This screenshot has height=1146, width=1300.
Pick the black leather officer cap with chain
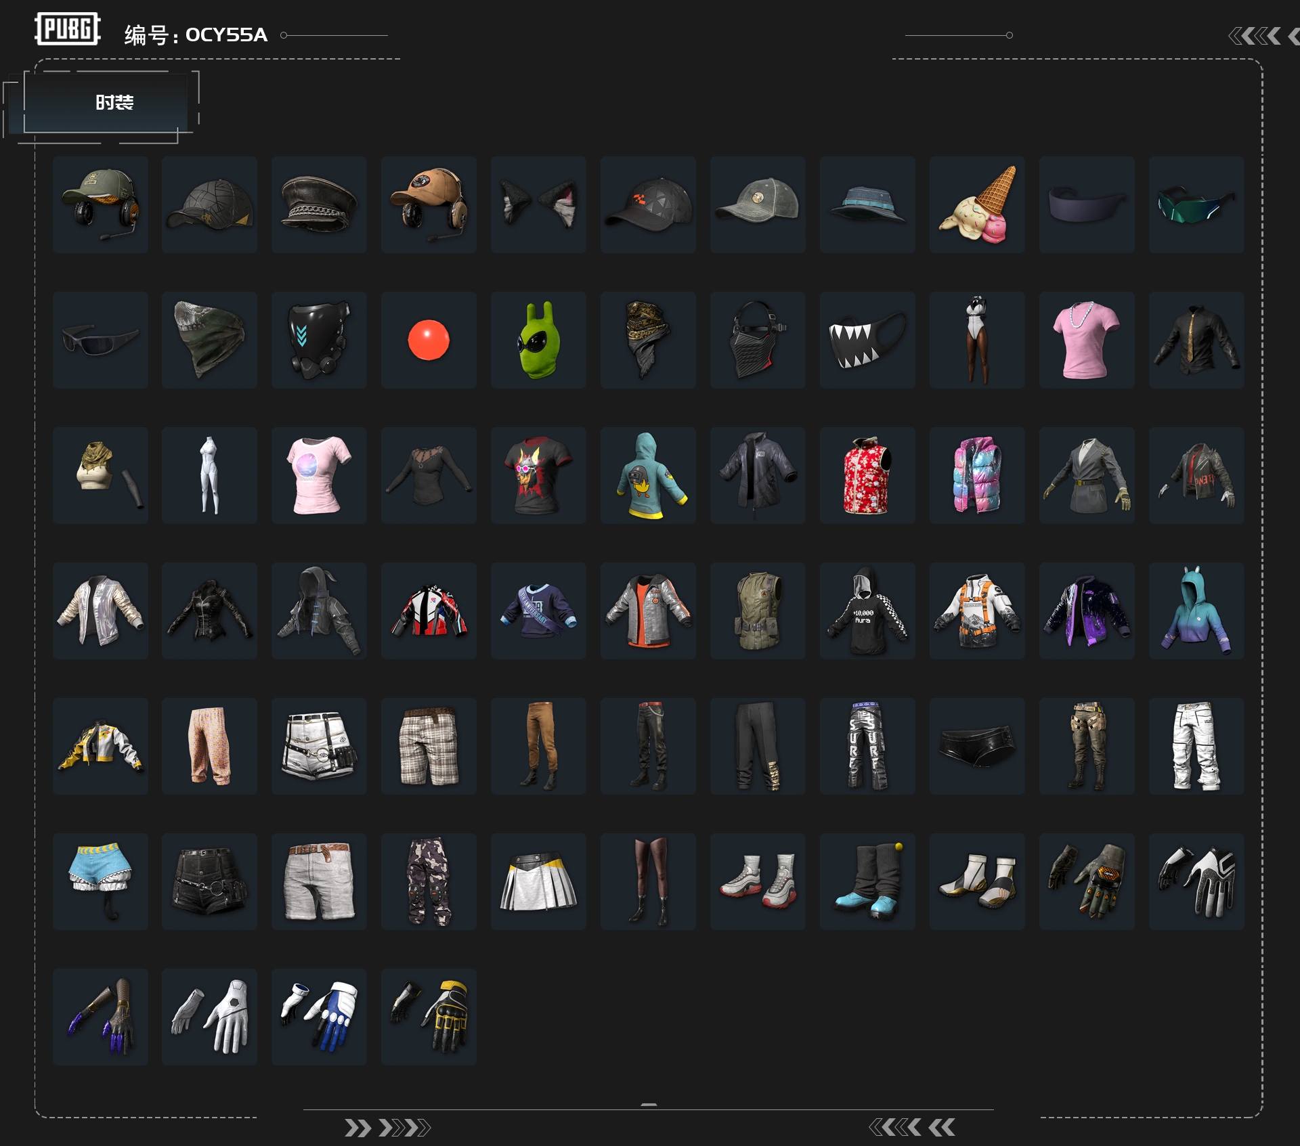pyautogui.click(x=319, y=204)
